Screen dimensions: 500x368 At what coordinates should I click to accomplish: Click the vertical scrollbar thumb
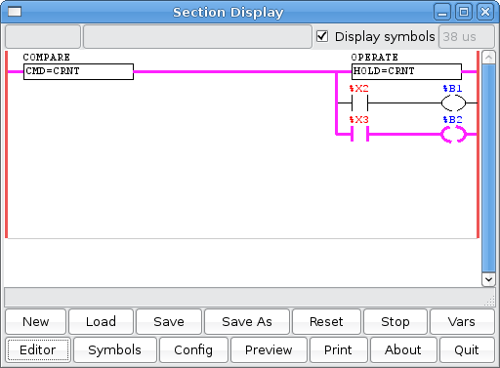point(488,168)
